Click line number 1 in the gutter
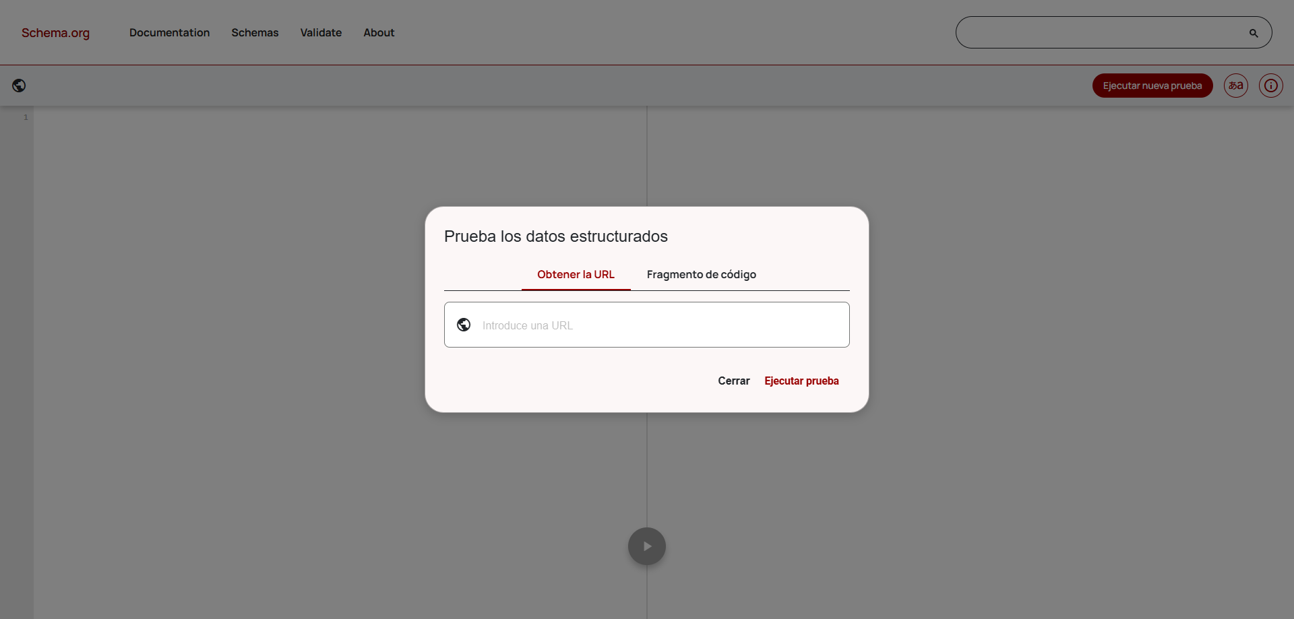 click(x=26, y=116)
